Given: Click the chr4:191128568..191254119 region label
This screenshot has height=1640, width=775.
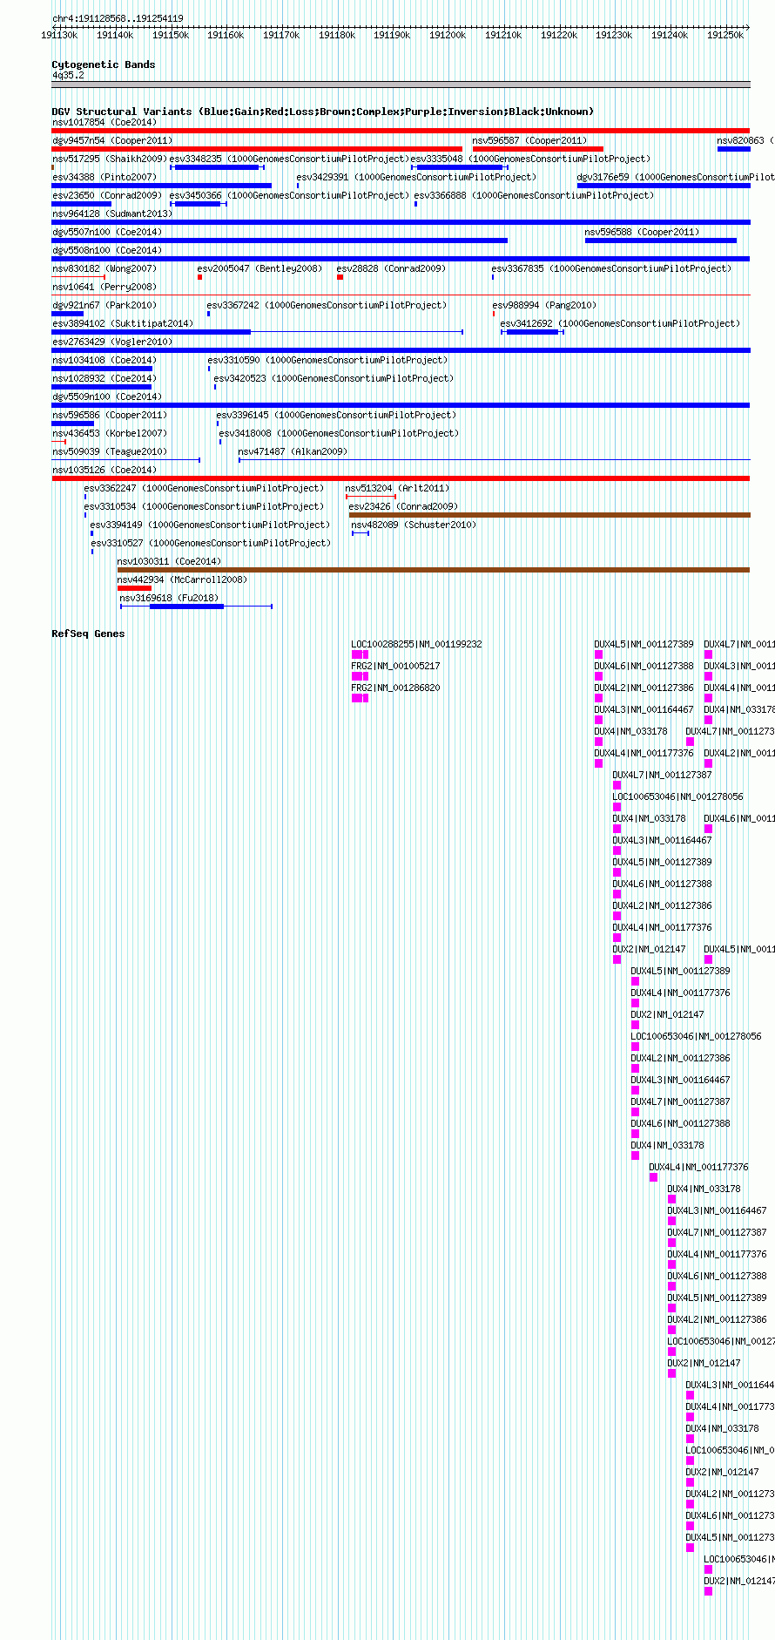Looking at the screenshot, I should click(118, 18).
